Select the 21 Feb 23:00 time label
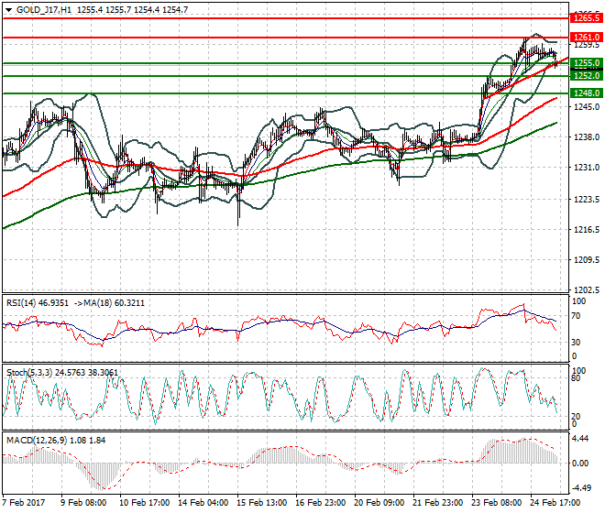Screen dimensions: 605x513 pos(437,503)
